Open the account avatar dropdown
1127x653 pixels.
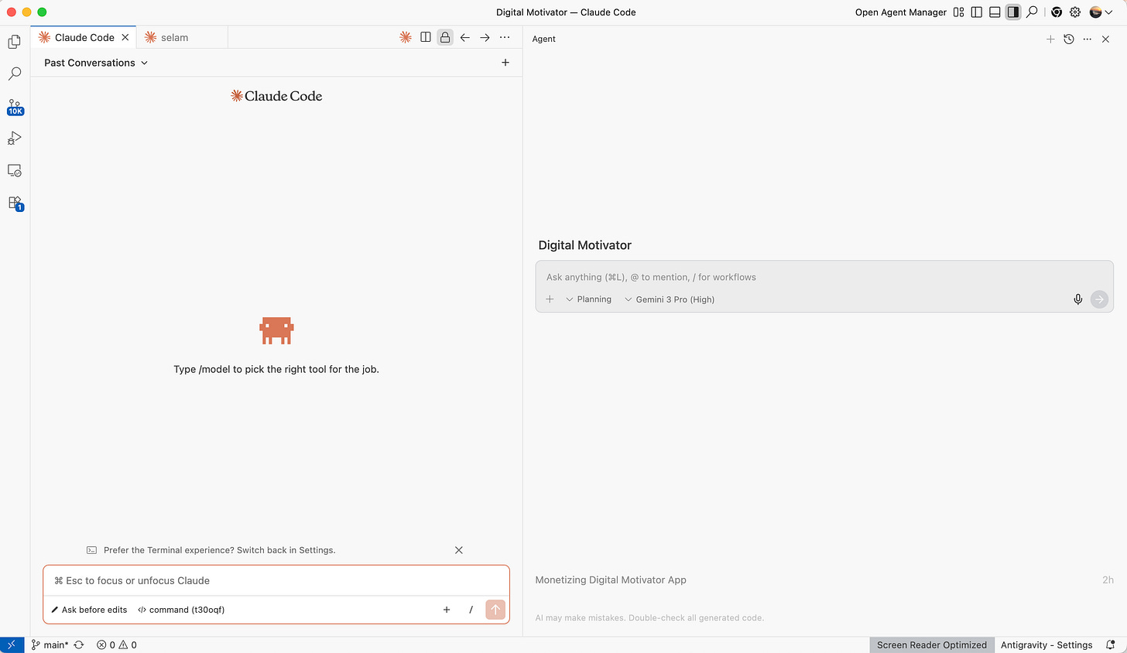[1101, 12]
